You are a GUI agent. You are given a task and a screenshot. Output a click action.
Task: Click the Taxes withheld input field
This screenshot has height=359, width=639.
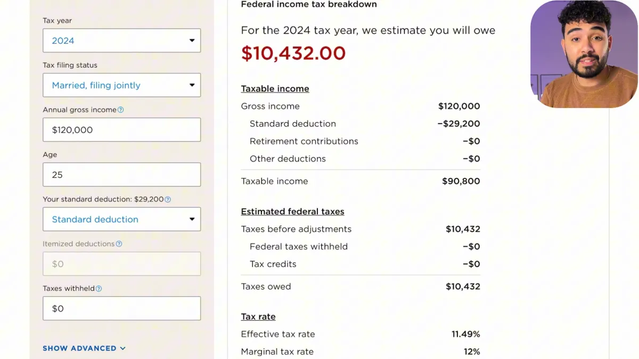(121, 308)
